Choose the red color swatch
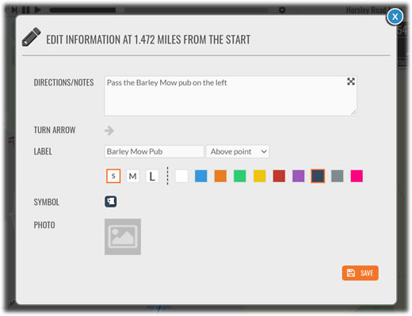The width and height of the screenshot is (412, 316). tap(279, 176)
